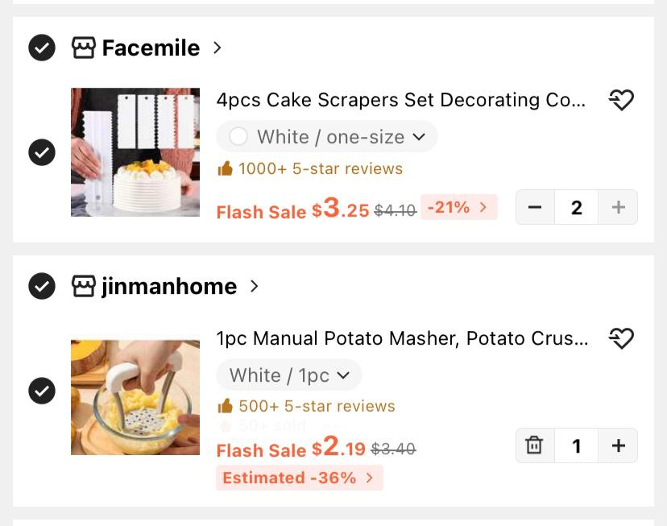
Task: Add Cake Scrapers Set to wishlist
Action: click(621, 100)
